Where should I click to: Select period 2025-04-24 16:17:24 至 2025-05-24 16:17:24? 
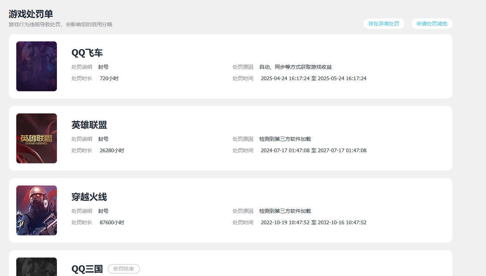[314, 78]
